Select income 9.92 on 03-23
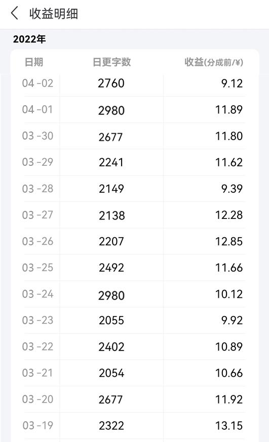 (232, 320)
